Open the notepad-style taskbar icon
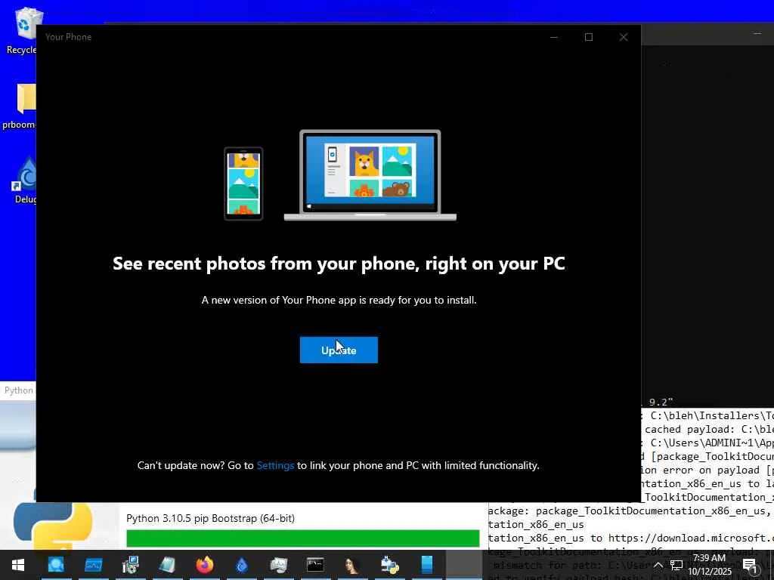The image size is (774, 580). point(167,565)
